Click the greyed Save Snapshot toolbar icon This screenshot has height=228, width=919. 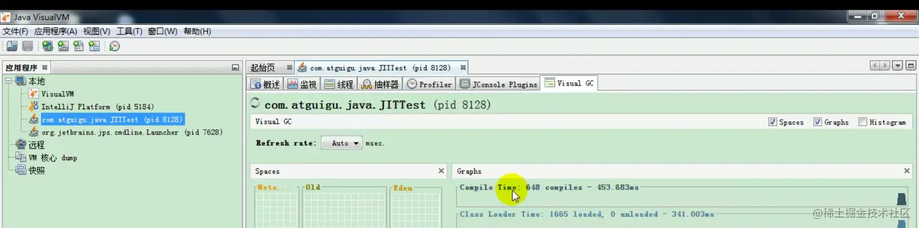coord(27,46)
